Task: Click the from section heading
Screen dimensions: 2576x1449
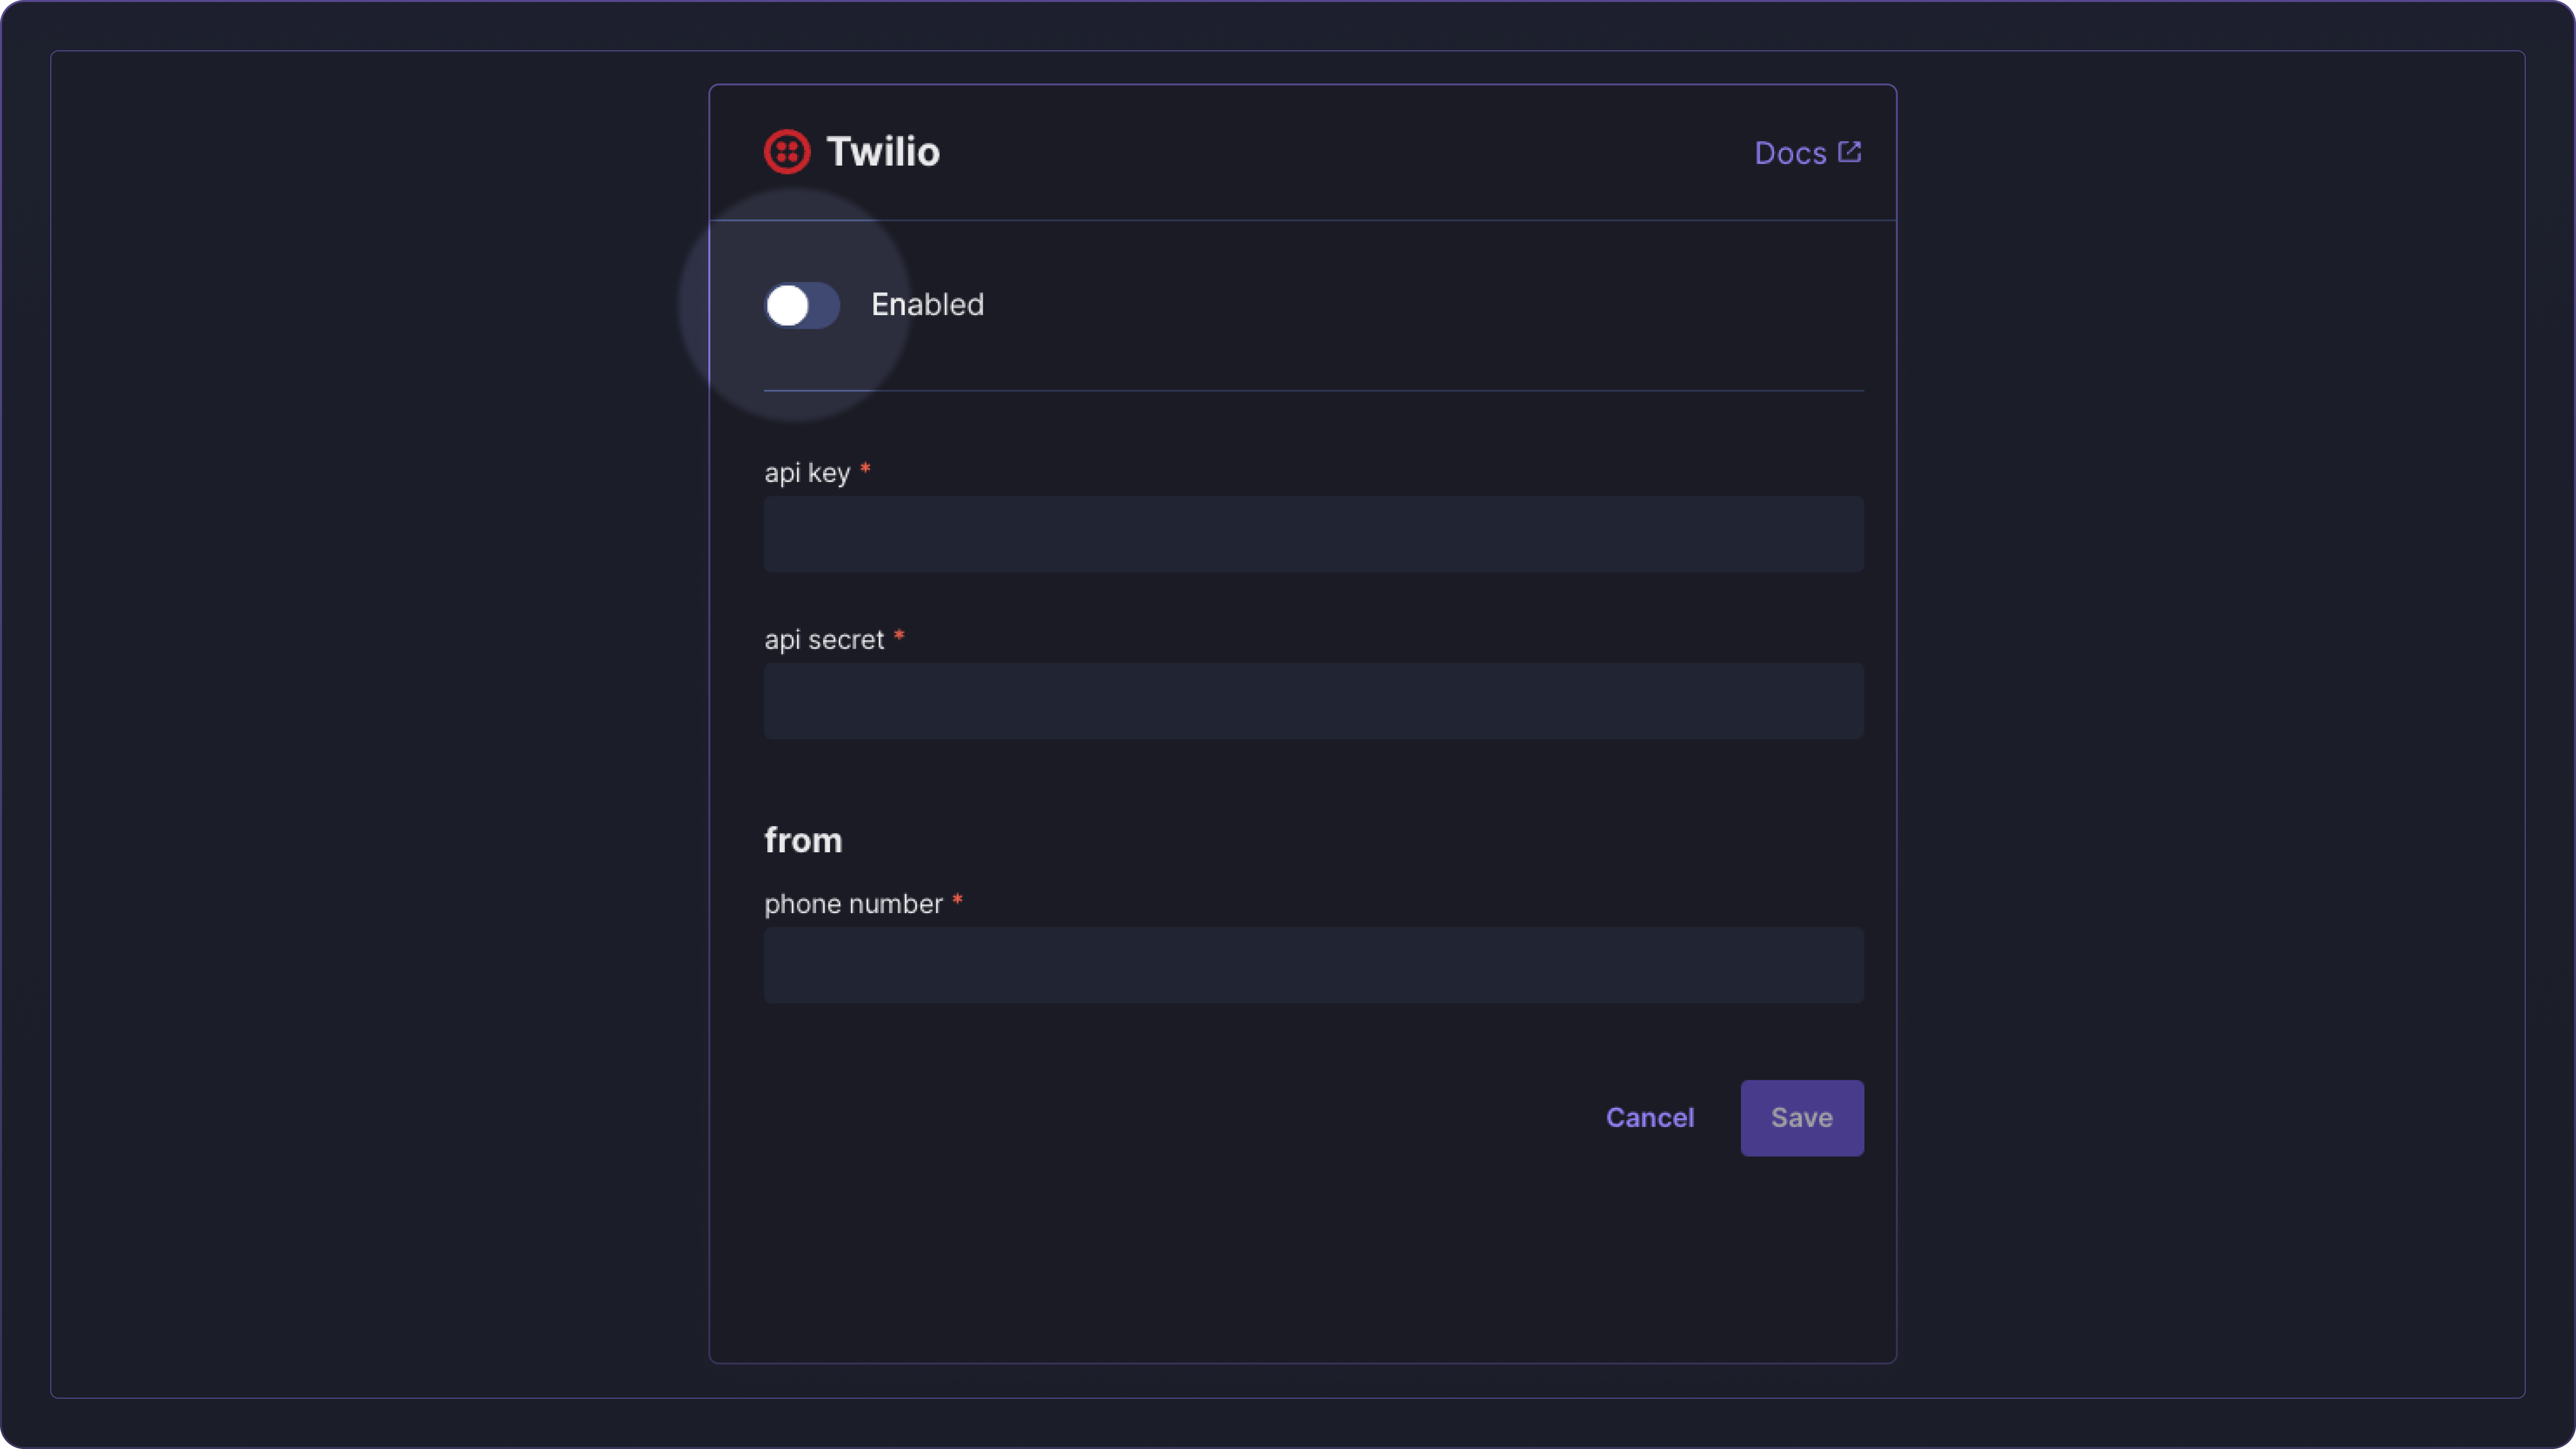Action: click(x=803, y=840)
